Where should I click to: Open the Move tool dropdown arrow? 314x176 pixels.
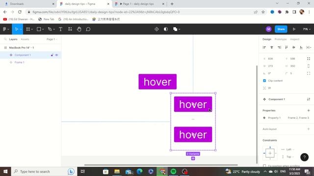click(x=21, y=29)
